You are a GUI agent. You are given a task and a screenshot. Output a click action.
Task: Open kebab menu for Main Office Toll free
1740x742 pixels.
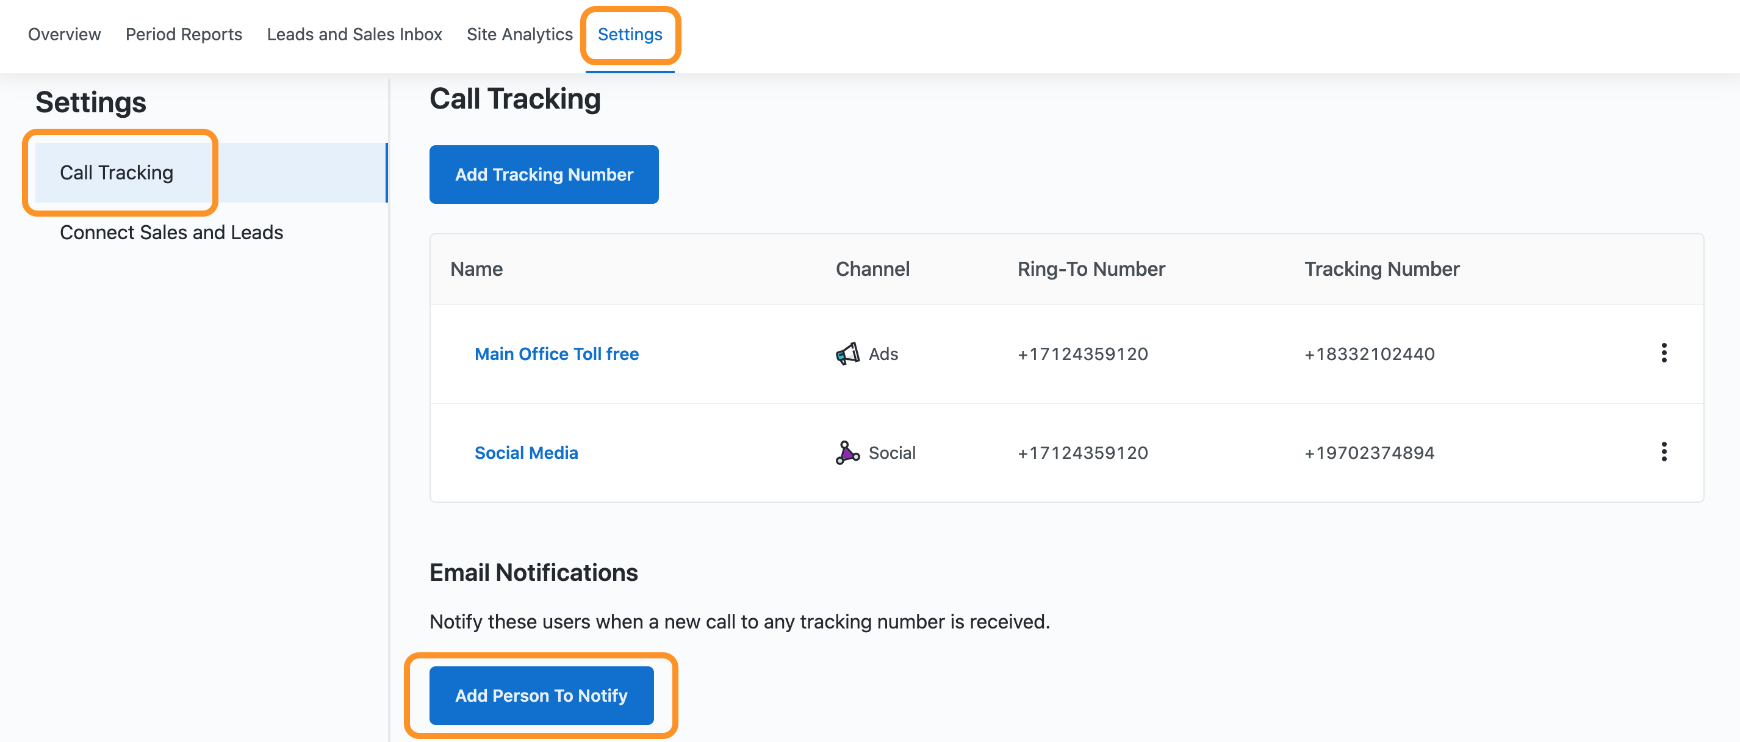click(1663, 353)
